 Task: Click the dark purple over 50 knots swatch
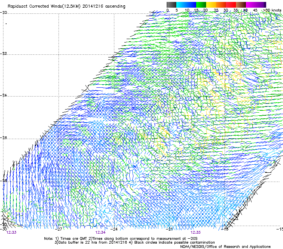tap(265, 5)
